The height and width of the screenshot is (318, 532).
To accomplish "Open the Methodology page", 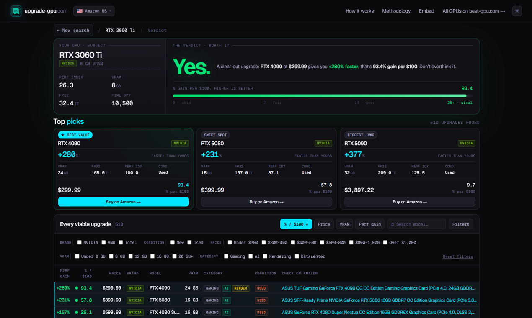I will [x=396, y=11].
